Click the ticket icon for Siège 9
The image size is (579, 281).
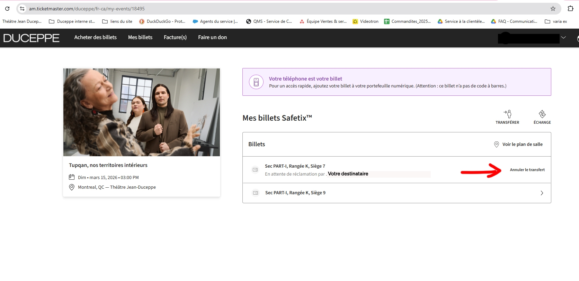(256, 193)
